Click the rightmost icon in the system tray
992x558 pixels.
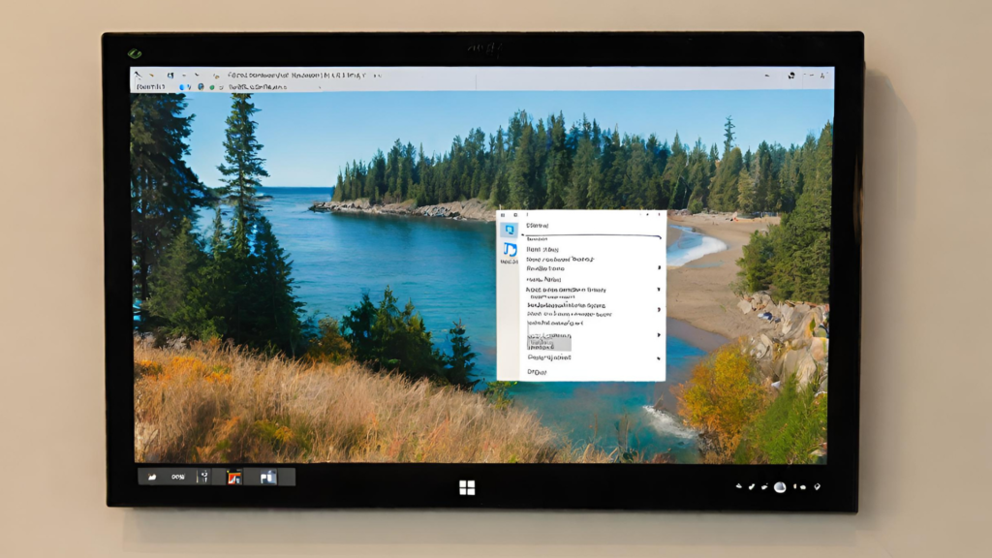(817, 486)
